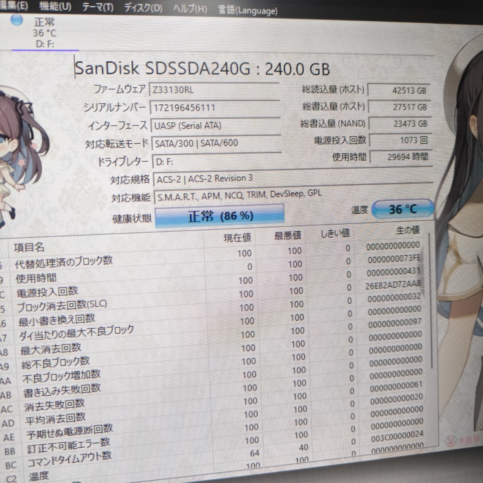The height and width of the screenshot is (483, 483).
Task: Select the D: F: disk tab showing 36 °C
Action: pos(44,33)
